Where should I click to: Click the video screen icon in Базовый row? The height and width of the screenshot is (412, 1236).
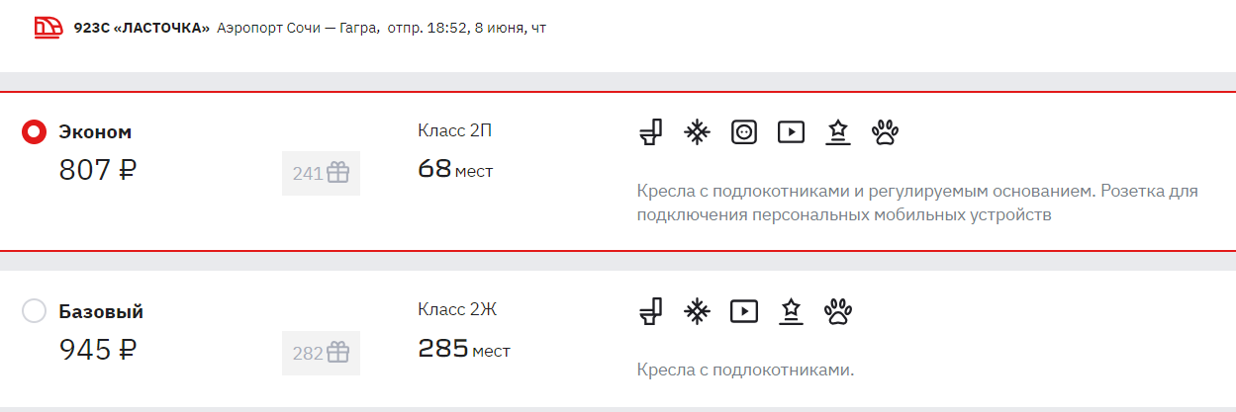pyautogui.click(x=744, y=311)
